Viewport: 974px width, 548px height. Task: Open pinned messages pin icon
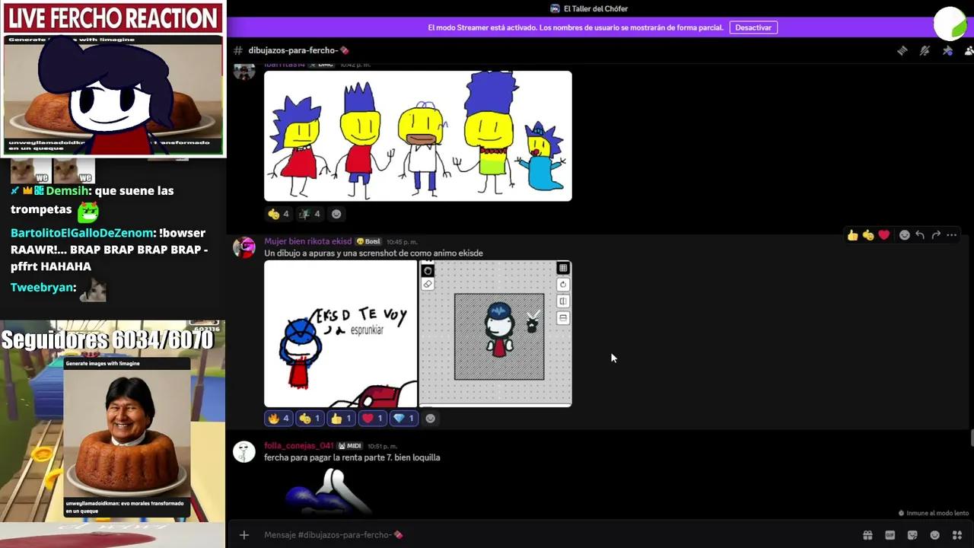947,50
